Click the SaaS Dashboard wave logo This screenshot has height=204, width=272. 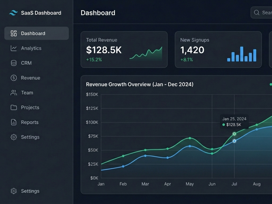coord(14,13)
